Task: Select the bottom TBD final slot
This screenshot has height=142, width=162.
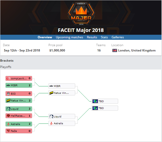Action: [105, 108]
